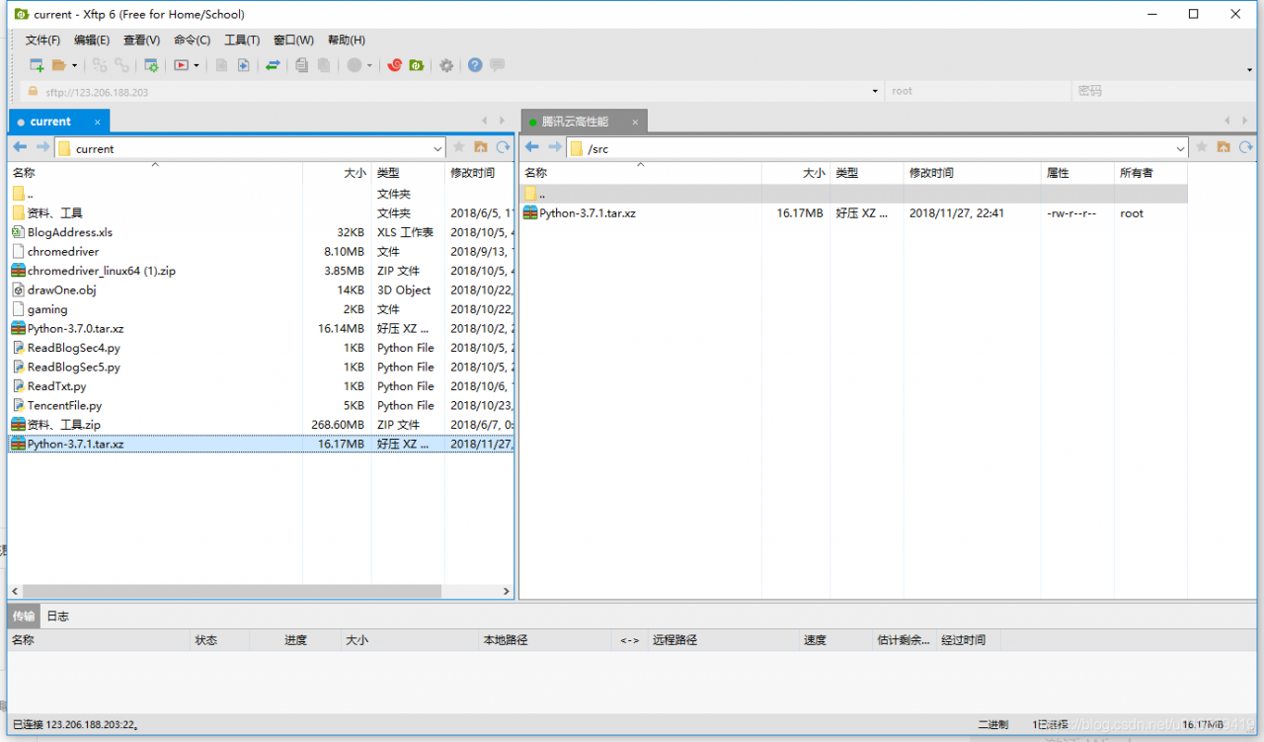
Task: Click bookmark star in remote pane
Action: click(x=1202, y=147)
